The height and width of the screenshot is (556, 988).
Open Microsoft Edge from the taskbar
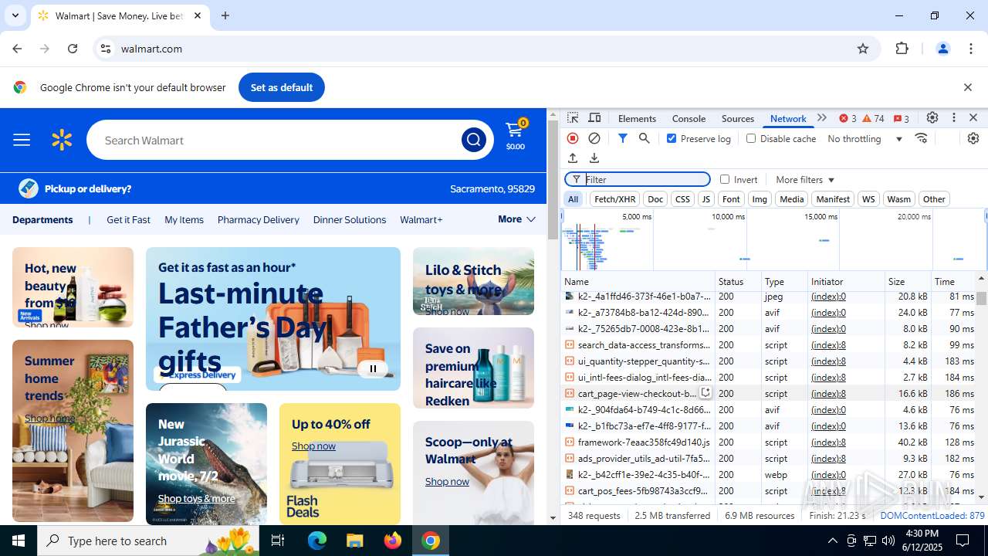coord(317,541)
